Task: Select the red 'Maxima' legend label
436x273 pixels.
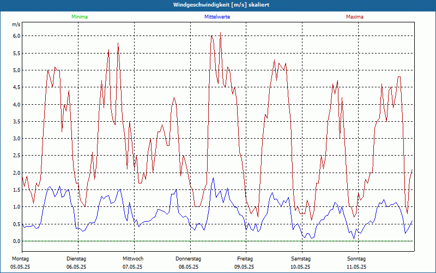Action: [x=355, y=17]
